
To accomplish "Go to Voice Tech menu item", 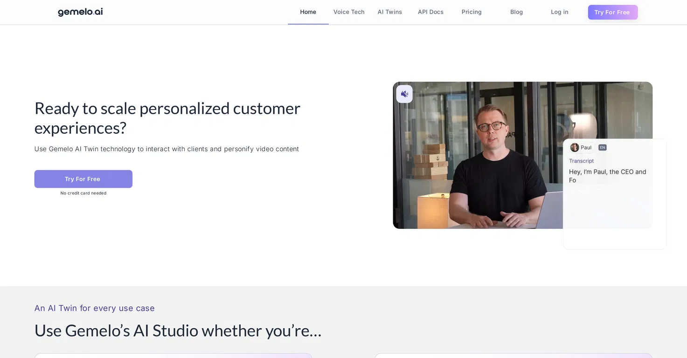I will click(349, 12).
